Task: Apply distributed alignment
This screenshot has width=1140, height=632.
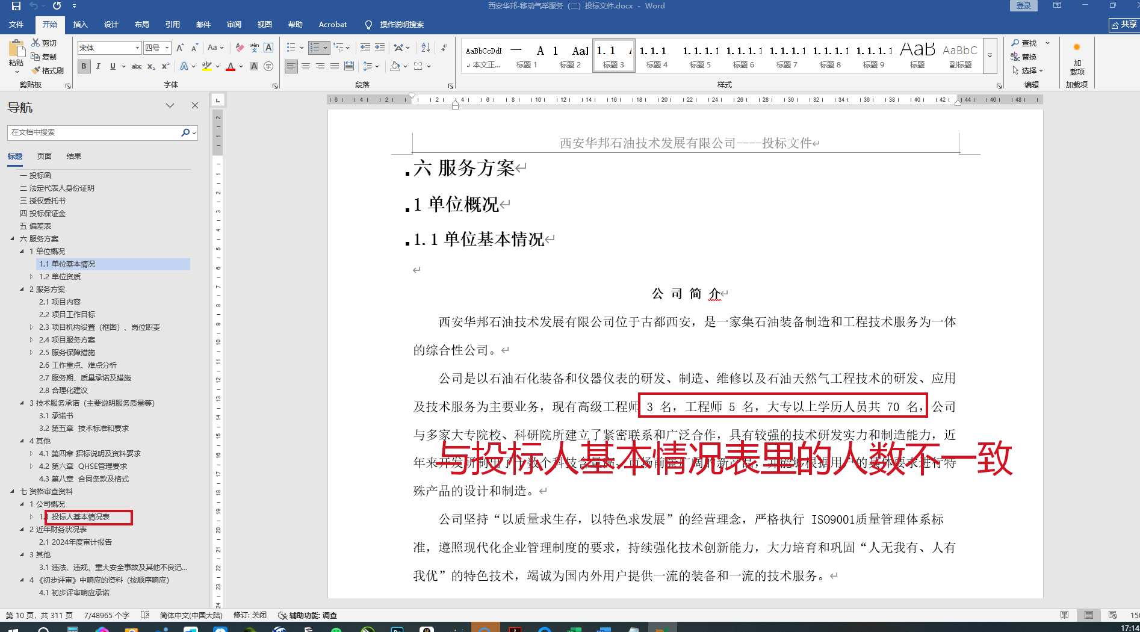Action: tap(349, 66)
